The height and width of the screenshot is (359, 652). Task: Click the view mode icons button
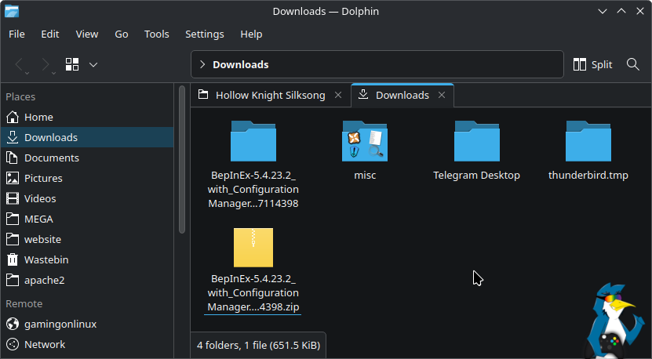pos(73,64)
